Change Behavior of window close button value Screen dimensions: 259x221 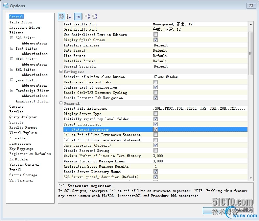coord(200,77)
